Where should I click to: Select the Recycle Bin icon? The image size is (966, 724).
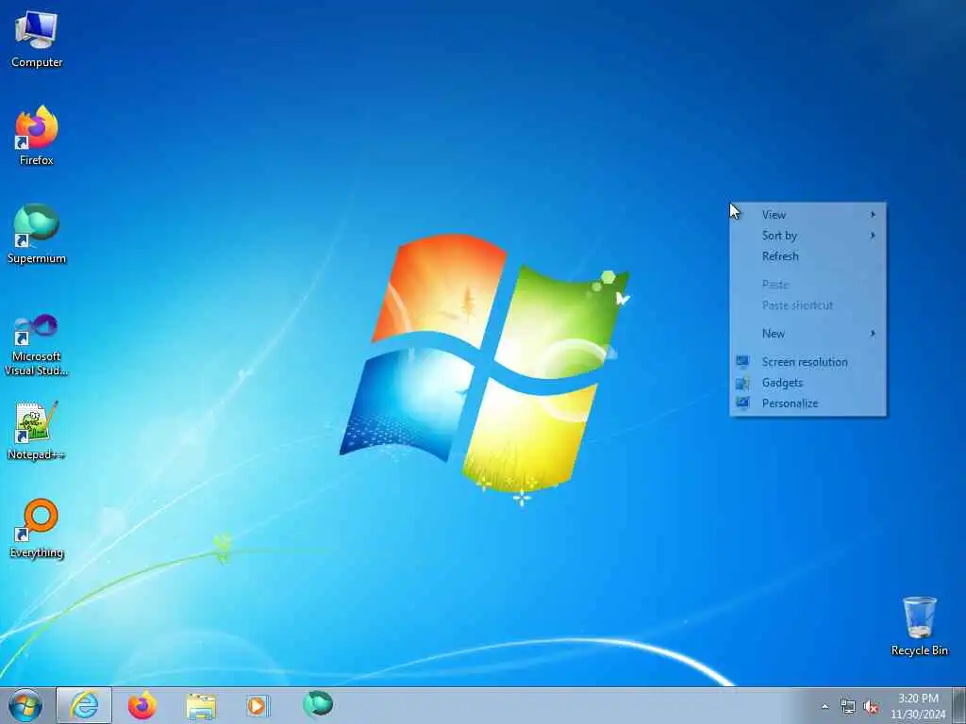pyautogui.click(x=919, y=626)
